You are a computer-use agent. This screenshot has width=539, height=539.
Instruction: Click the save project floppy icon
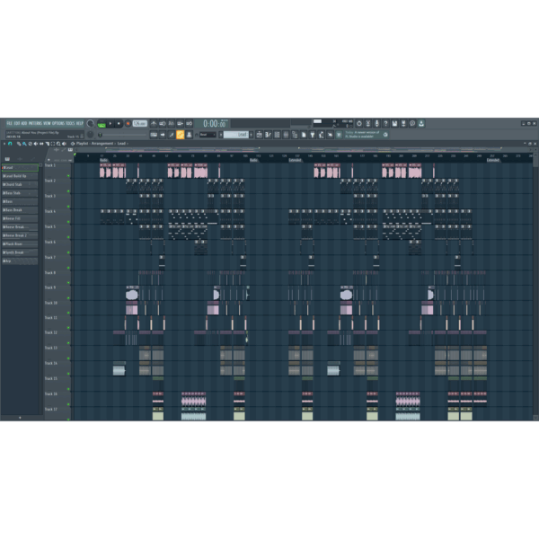[x=394, y=123]
